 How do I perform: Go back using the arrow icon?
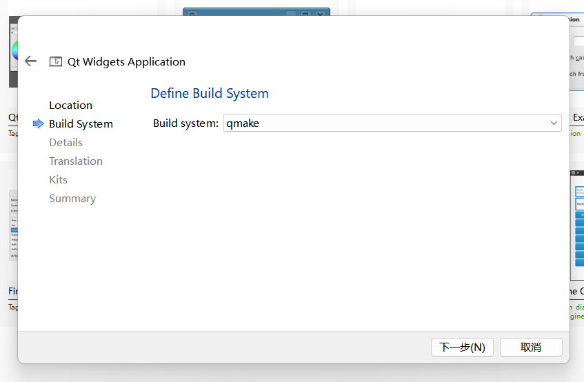[x=30, y=61]
